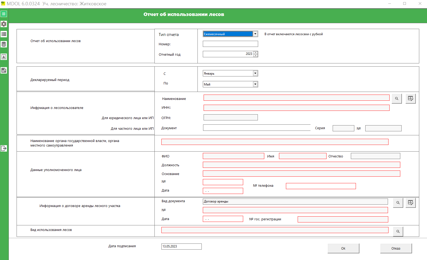Click the header 'Отчет об использовании лесов'
The width and height of the screenshot is (427, 260).
[x=184, y=14]
